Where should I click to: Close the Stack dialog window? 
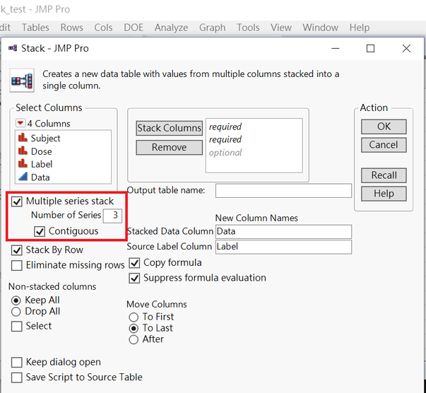pos(406,48)
